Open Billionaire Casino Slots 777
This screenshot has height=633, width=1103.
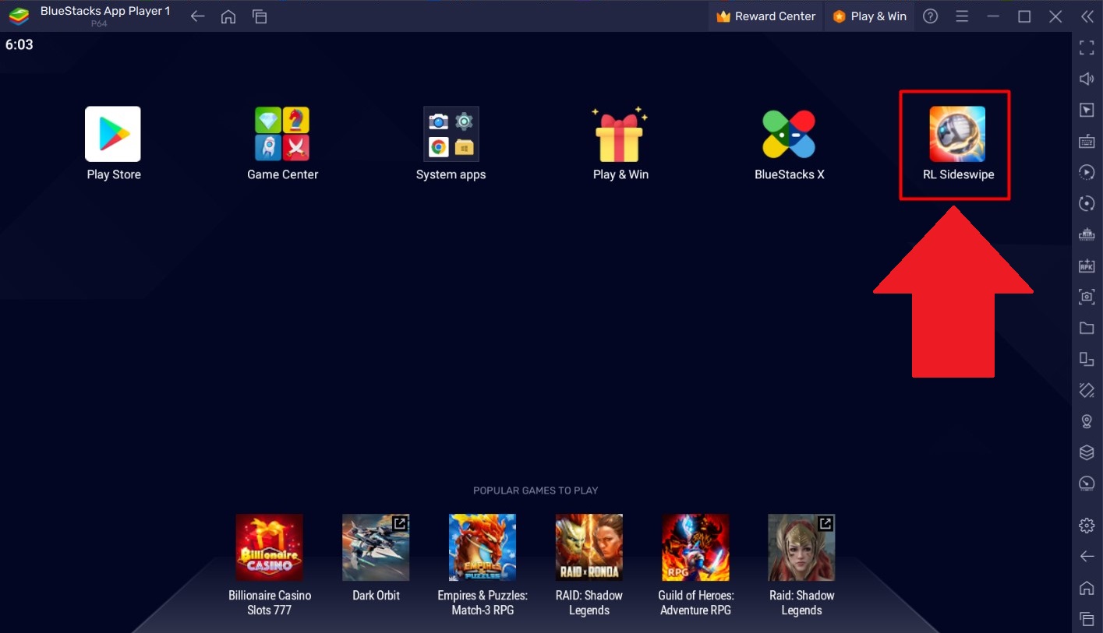pos(269,547)
